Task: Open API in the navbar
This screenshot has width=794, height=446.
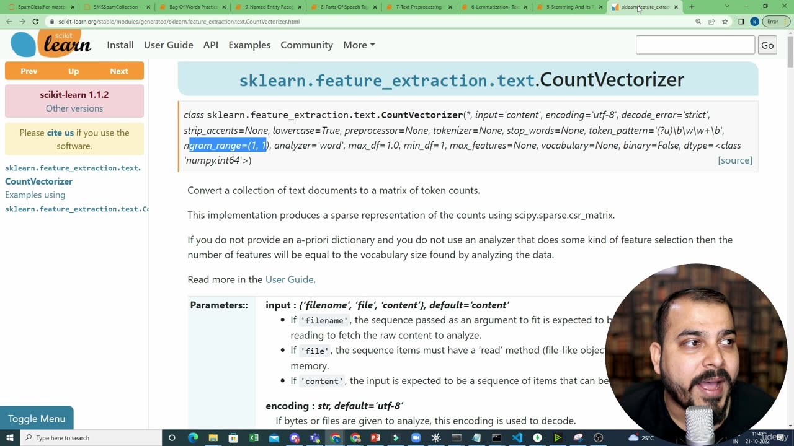Action: 211,45
